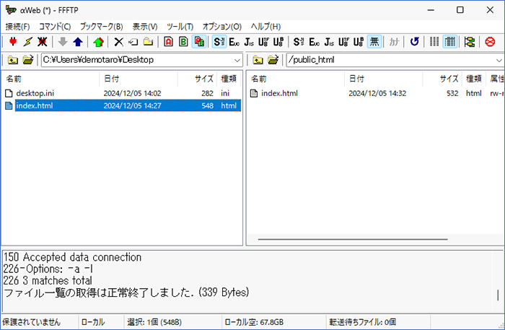Viewport: 505px width, 330px height.
Task: Sort remote files by サイズ column header
Action: (449, 78)
